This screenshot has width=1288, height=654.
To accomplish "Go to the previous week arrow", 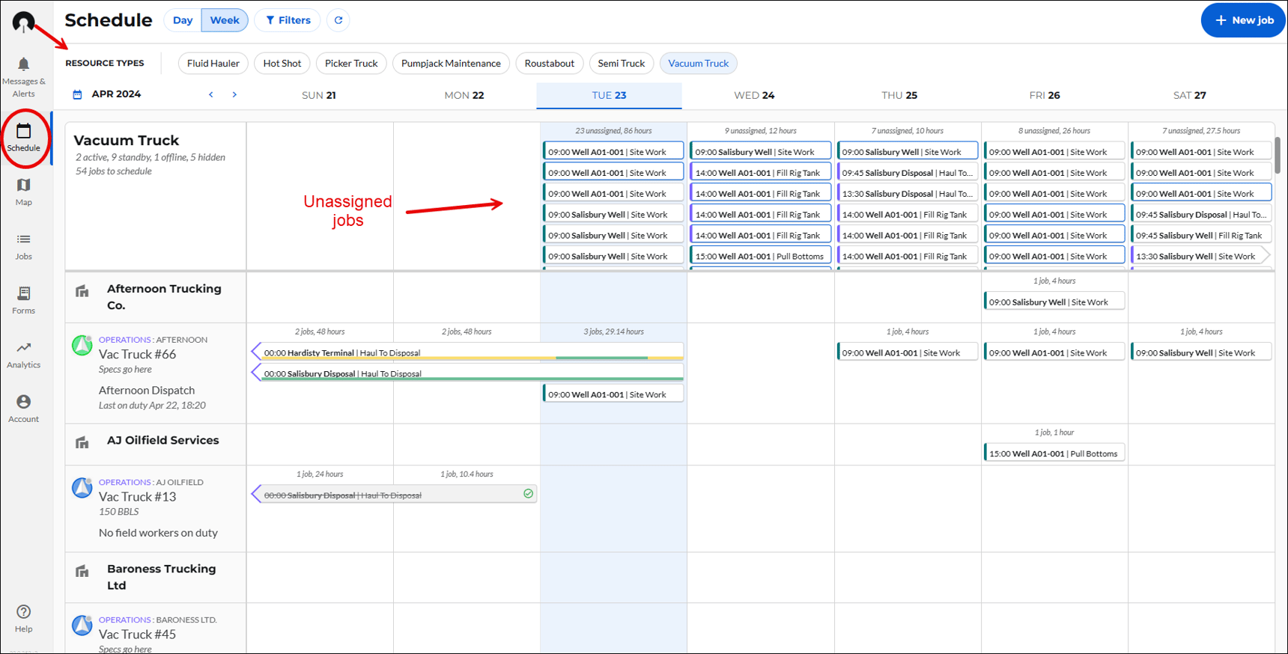I will (x=211, y=94).
